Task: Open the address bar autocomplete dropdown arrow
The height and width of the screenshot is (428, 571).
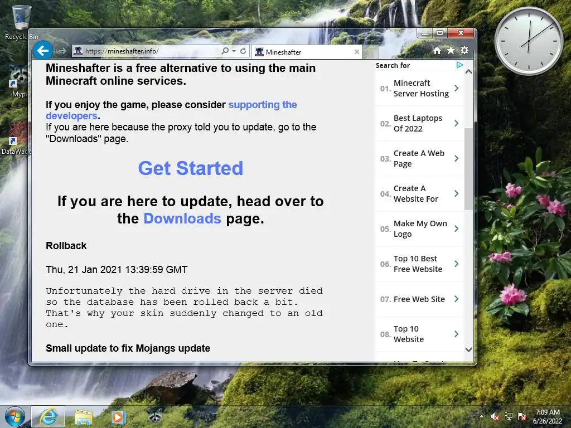Action: click(234, 51)
